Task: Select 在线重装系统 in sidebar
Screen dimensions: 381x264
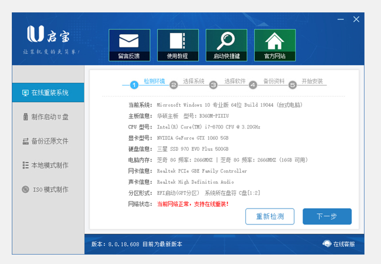Action: coord(48,93)
